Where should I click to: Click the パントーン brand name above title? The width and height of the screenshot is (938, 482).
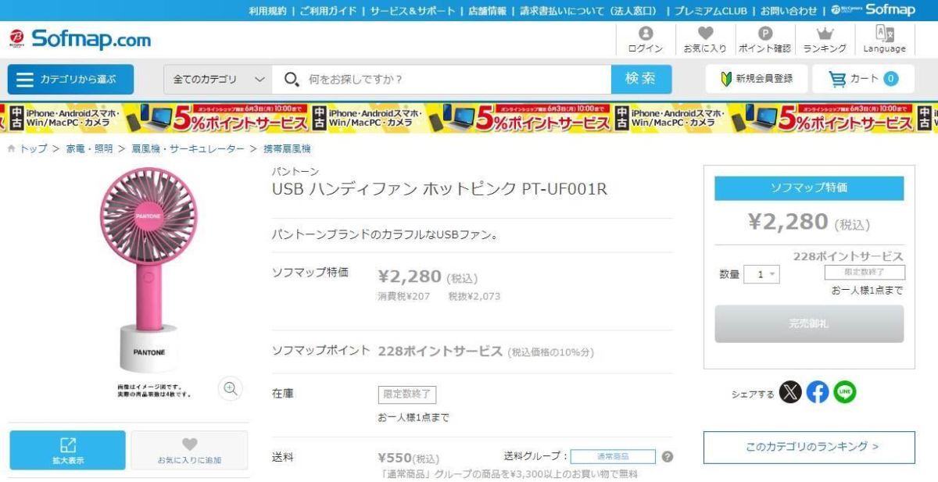coord(295,171)
